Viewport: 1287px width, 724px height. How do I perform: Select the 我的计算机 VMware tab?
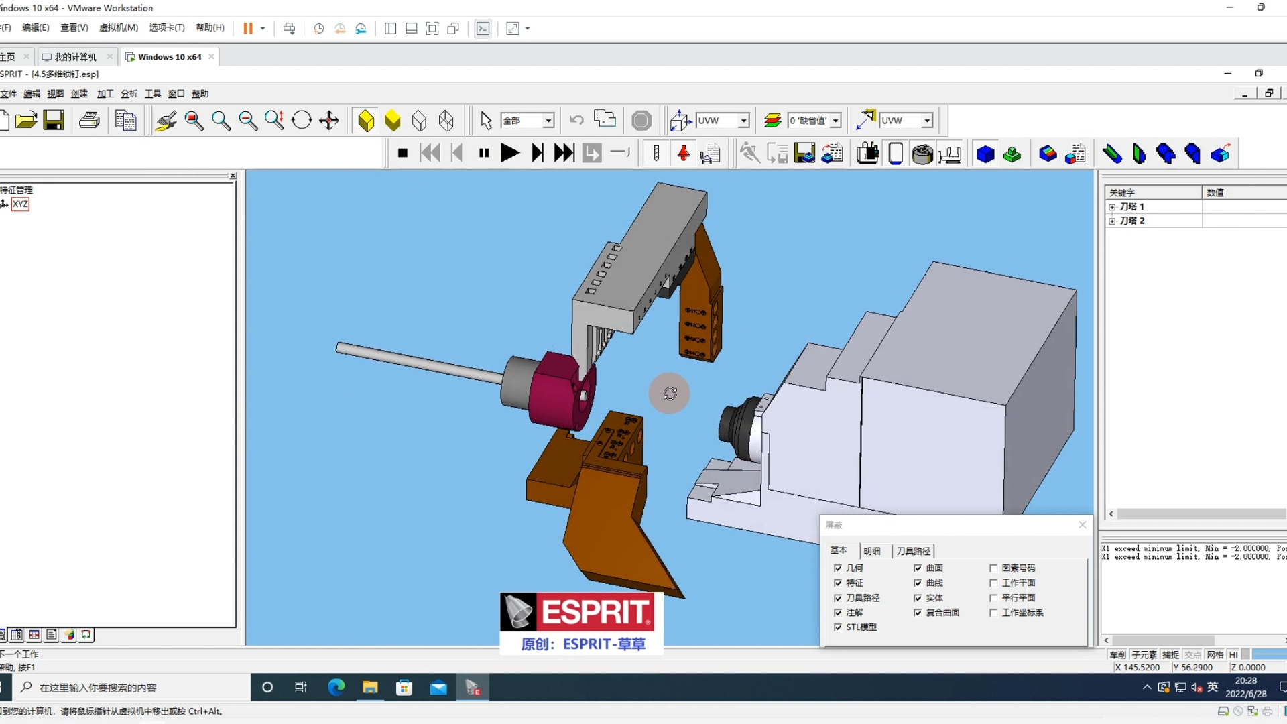point(76,57)
